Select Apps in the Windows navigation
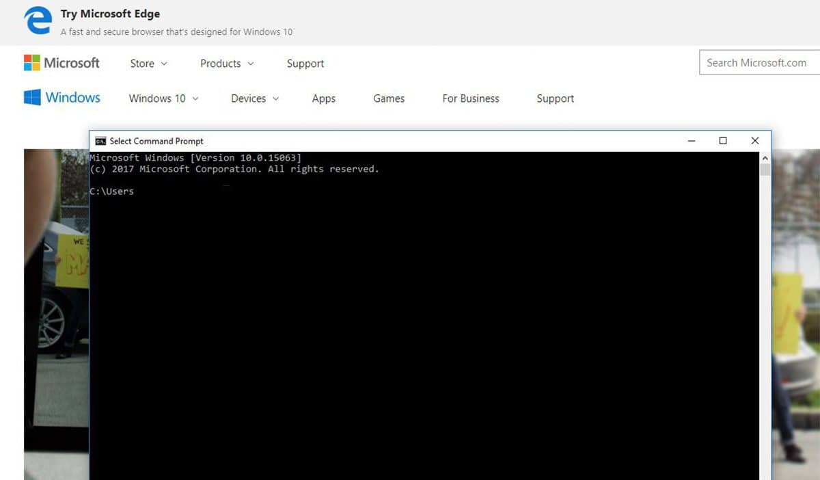The image size is (820, 480). pyautogui.click(x=323, y=98)
